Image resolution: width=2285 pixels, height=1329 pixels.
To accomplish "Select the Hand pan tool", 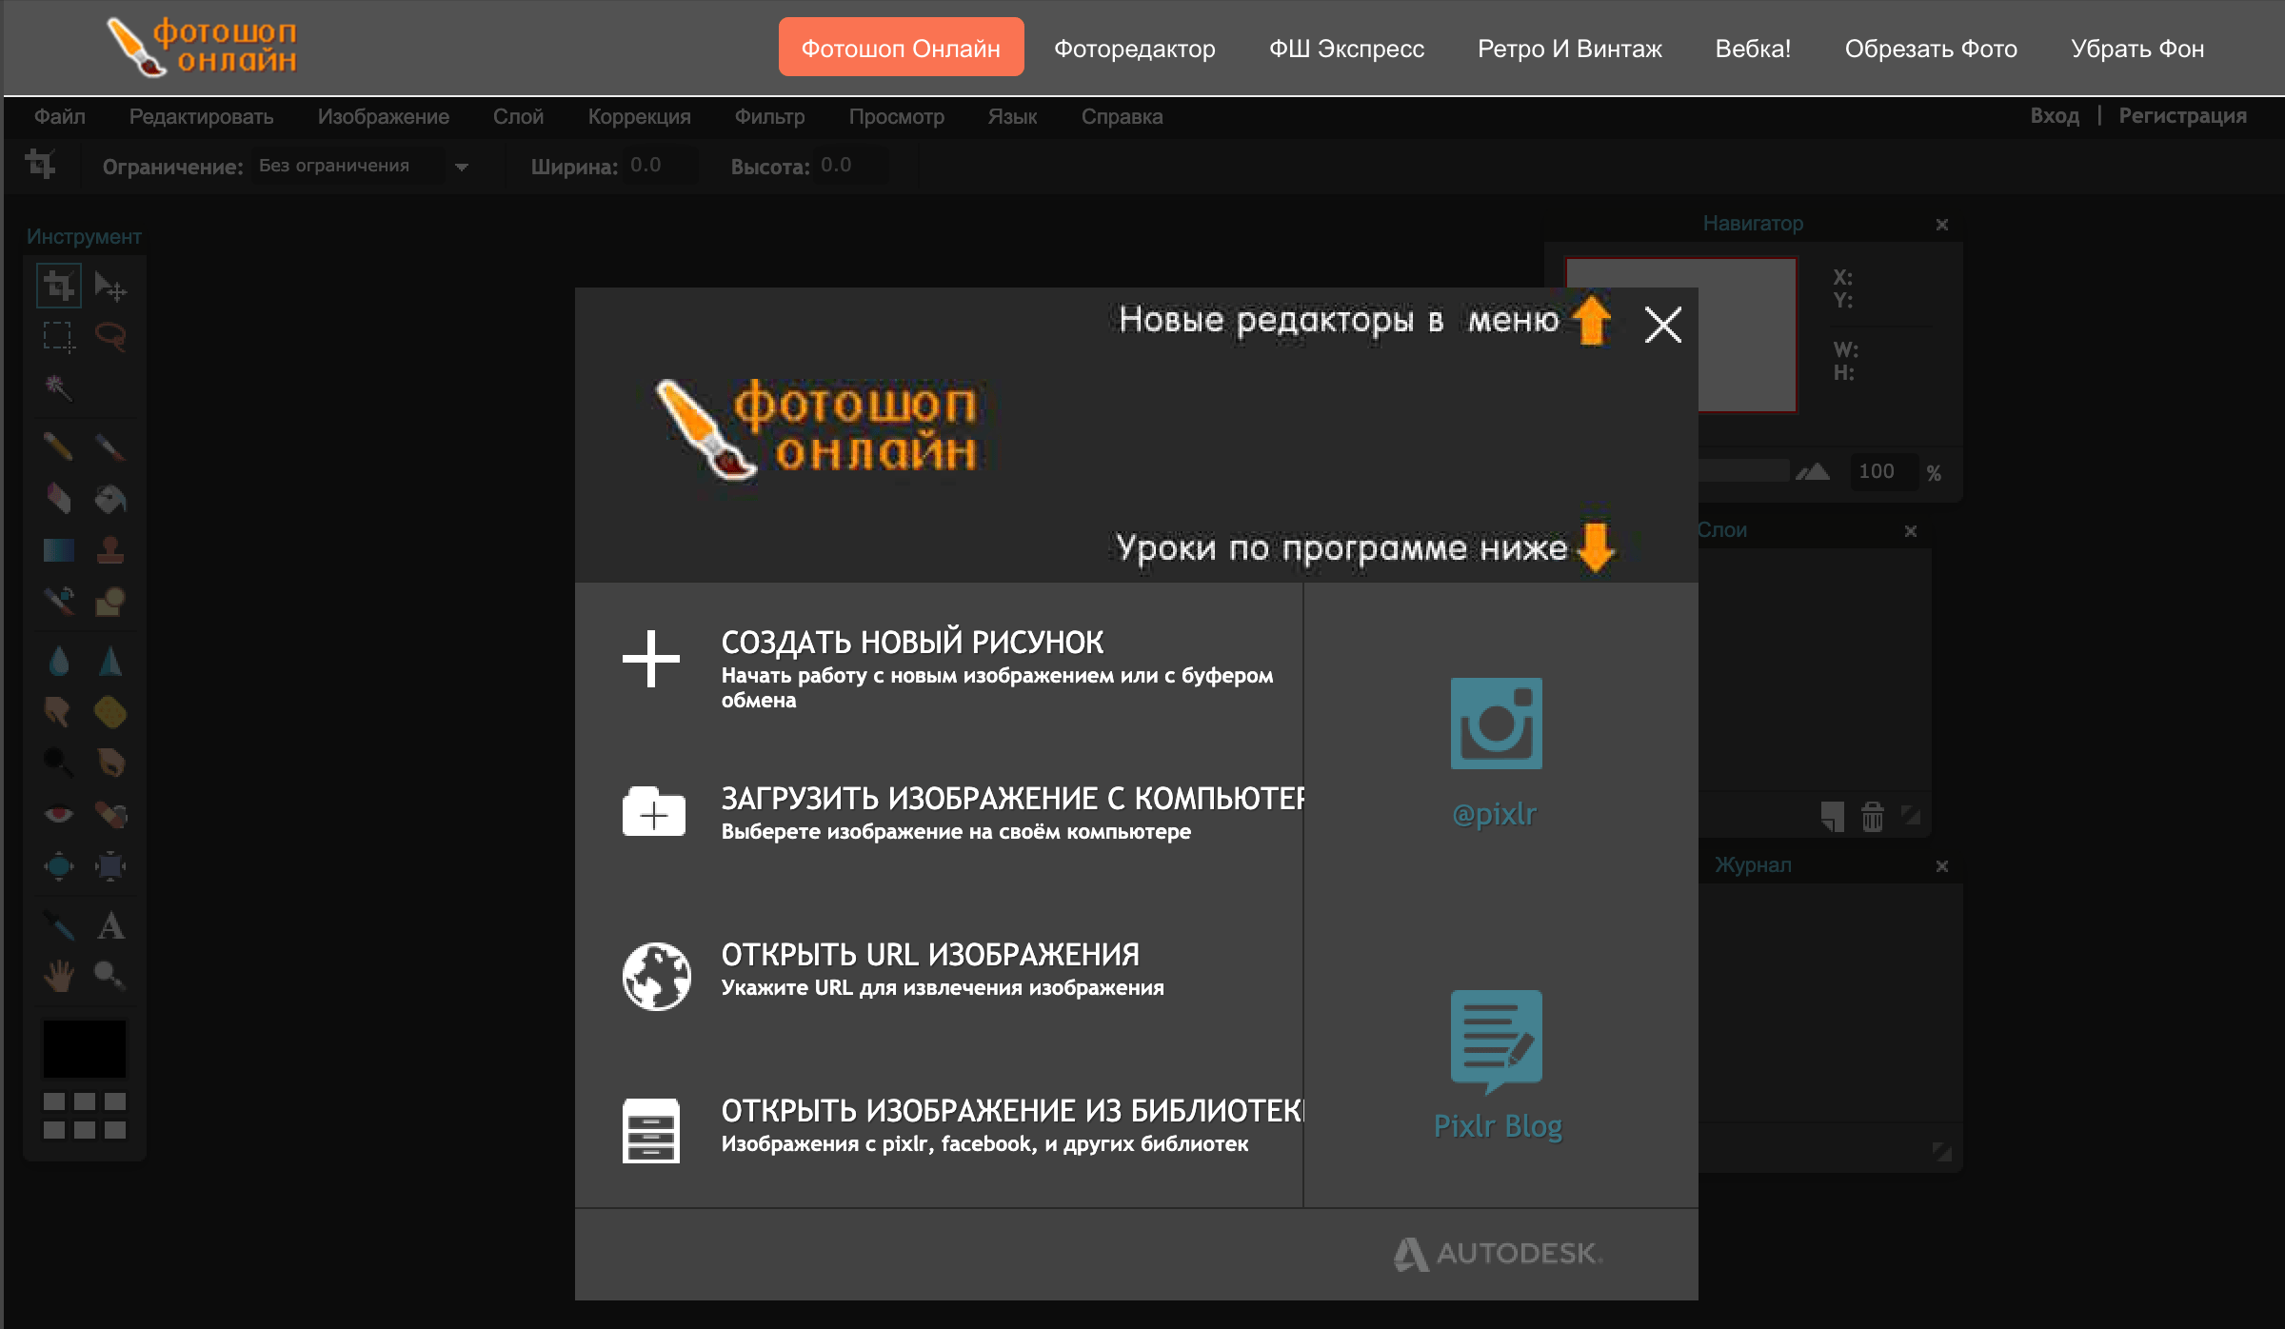I will (x=59, y=976).
